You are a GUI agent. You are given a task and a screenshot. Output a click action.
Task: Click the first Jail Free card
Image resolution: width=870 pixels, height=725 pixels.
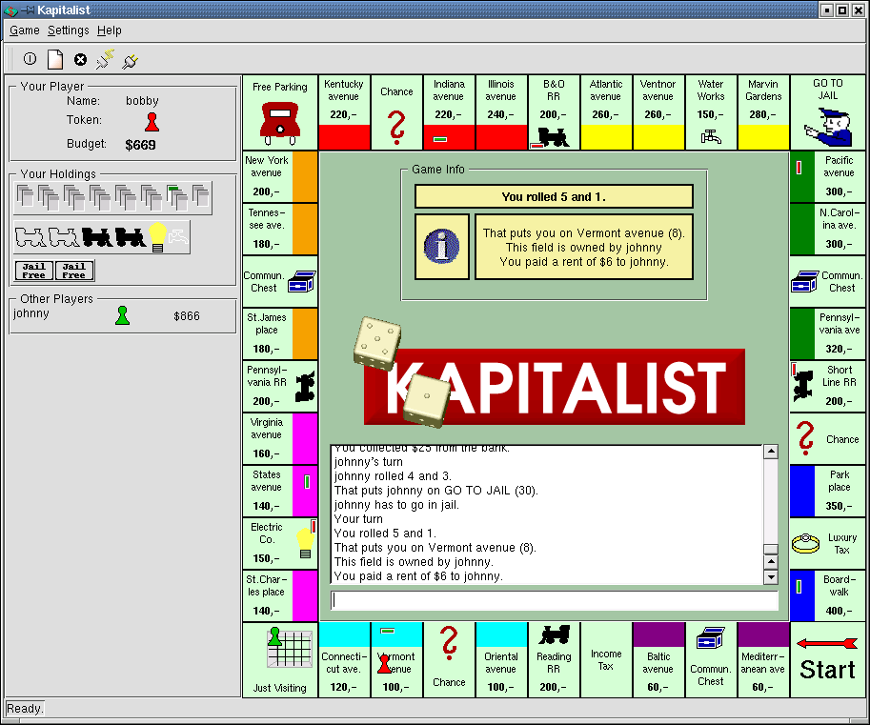[34, 271]
